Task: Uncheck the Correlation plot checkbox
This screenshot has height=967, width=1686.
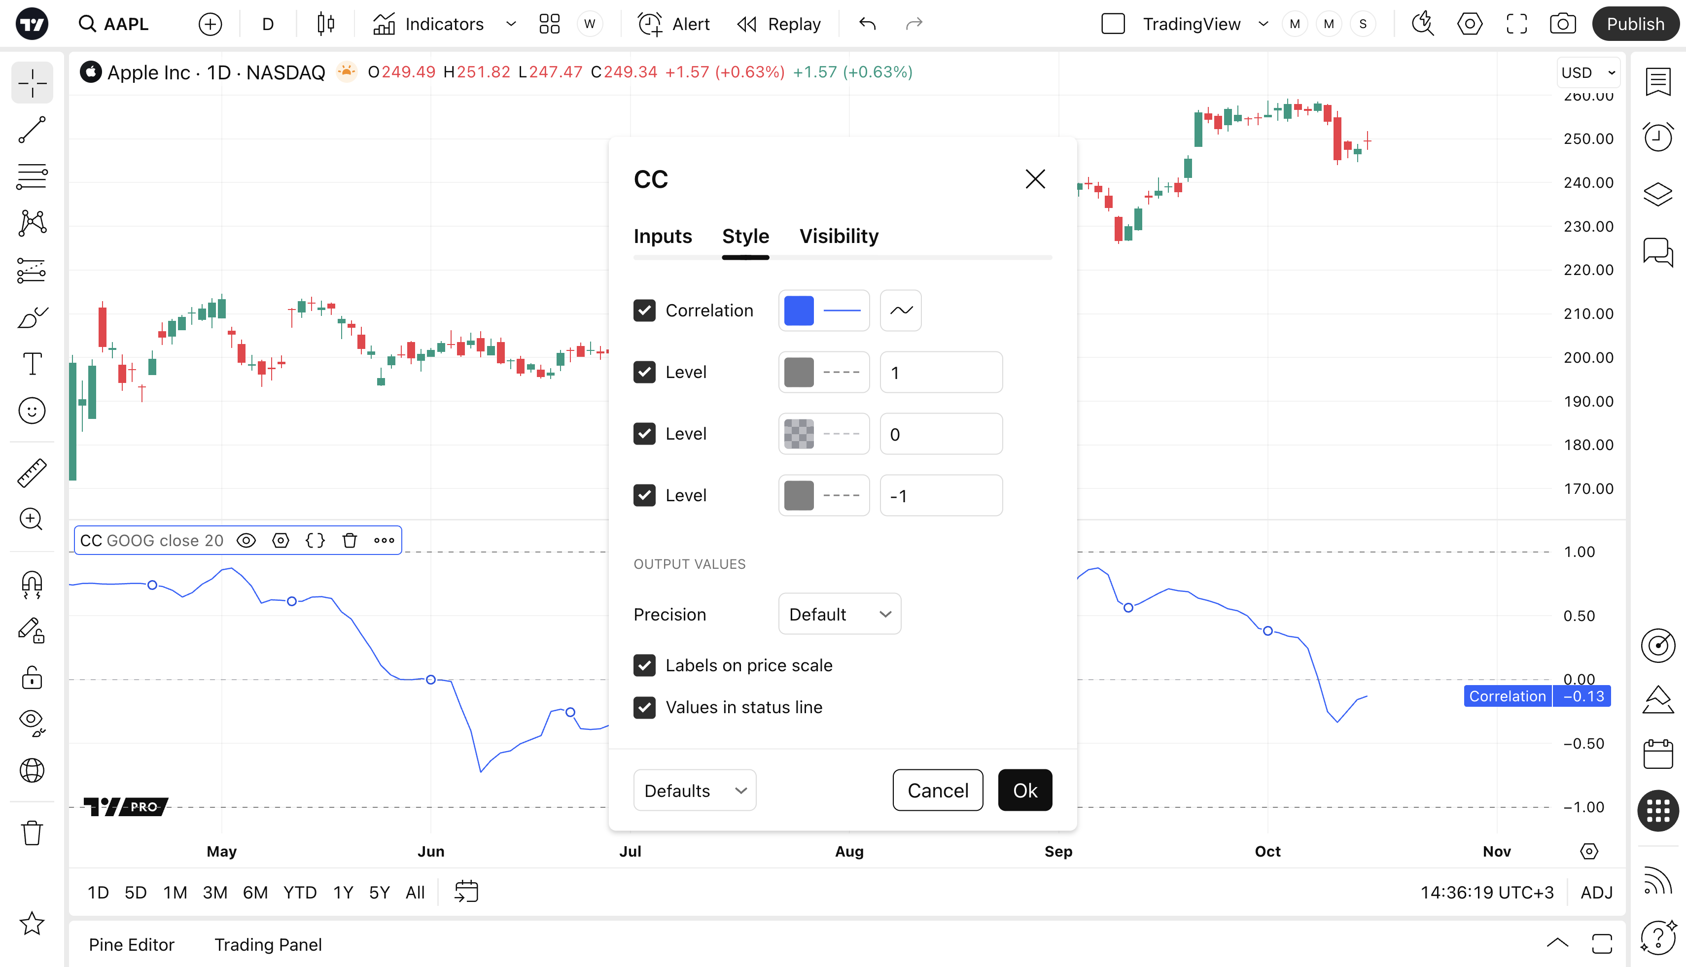Action: click(644, 311)
